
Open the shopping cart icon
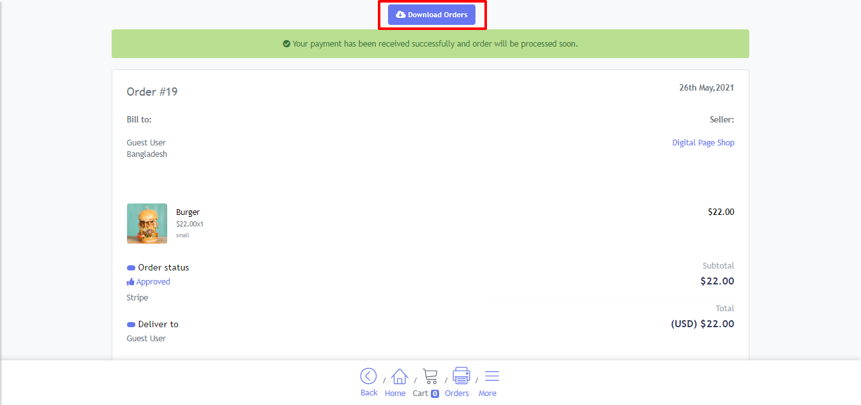(x=430, y=376)
